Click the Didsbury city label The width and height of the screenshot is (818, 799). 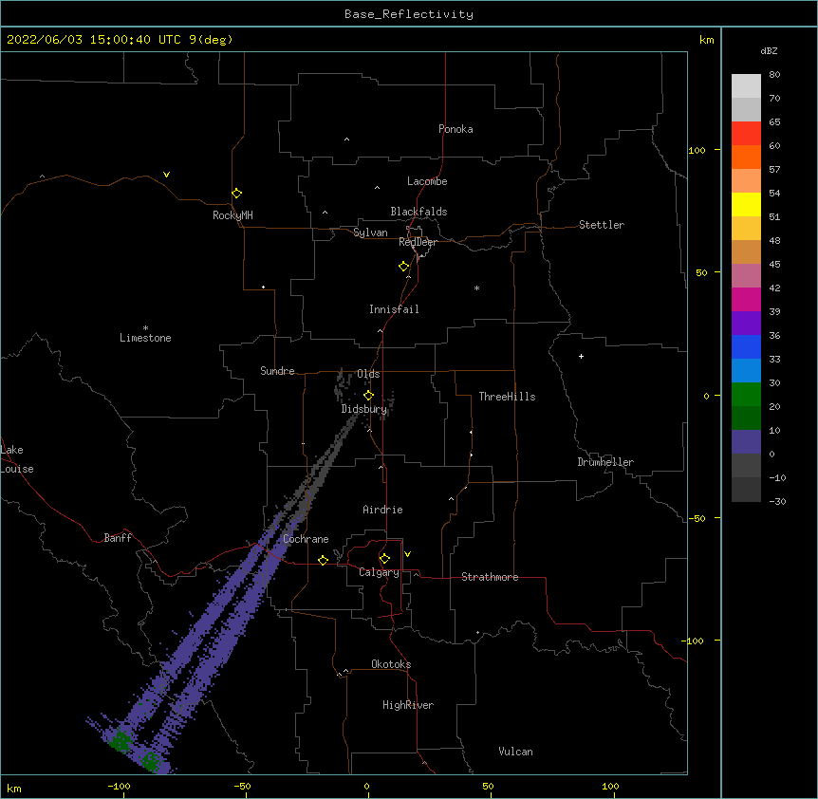click(364, 409)
